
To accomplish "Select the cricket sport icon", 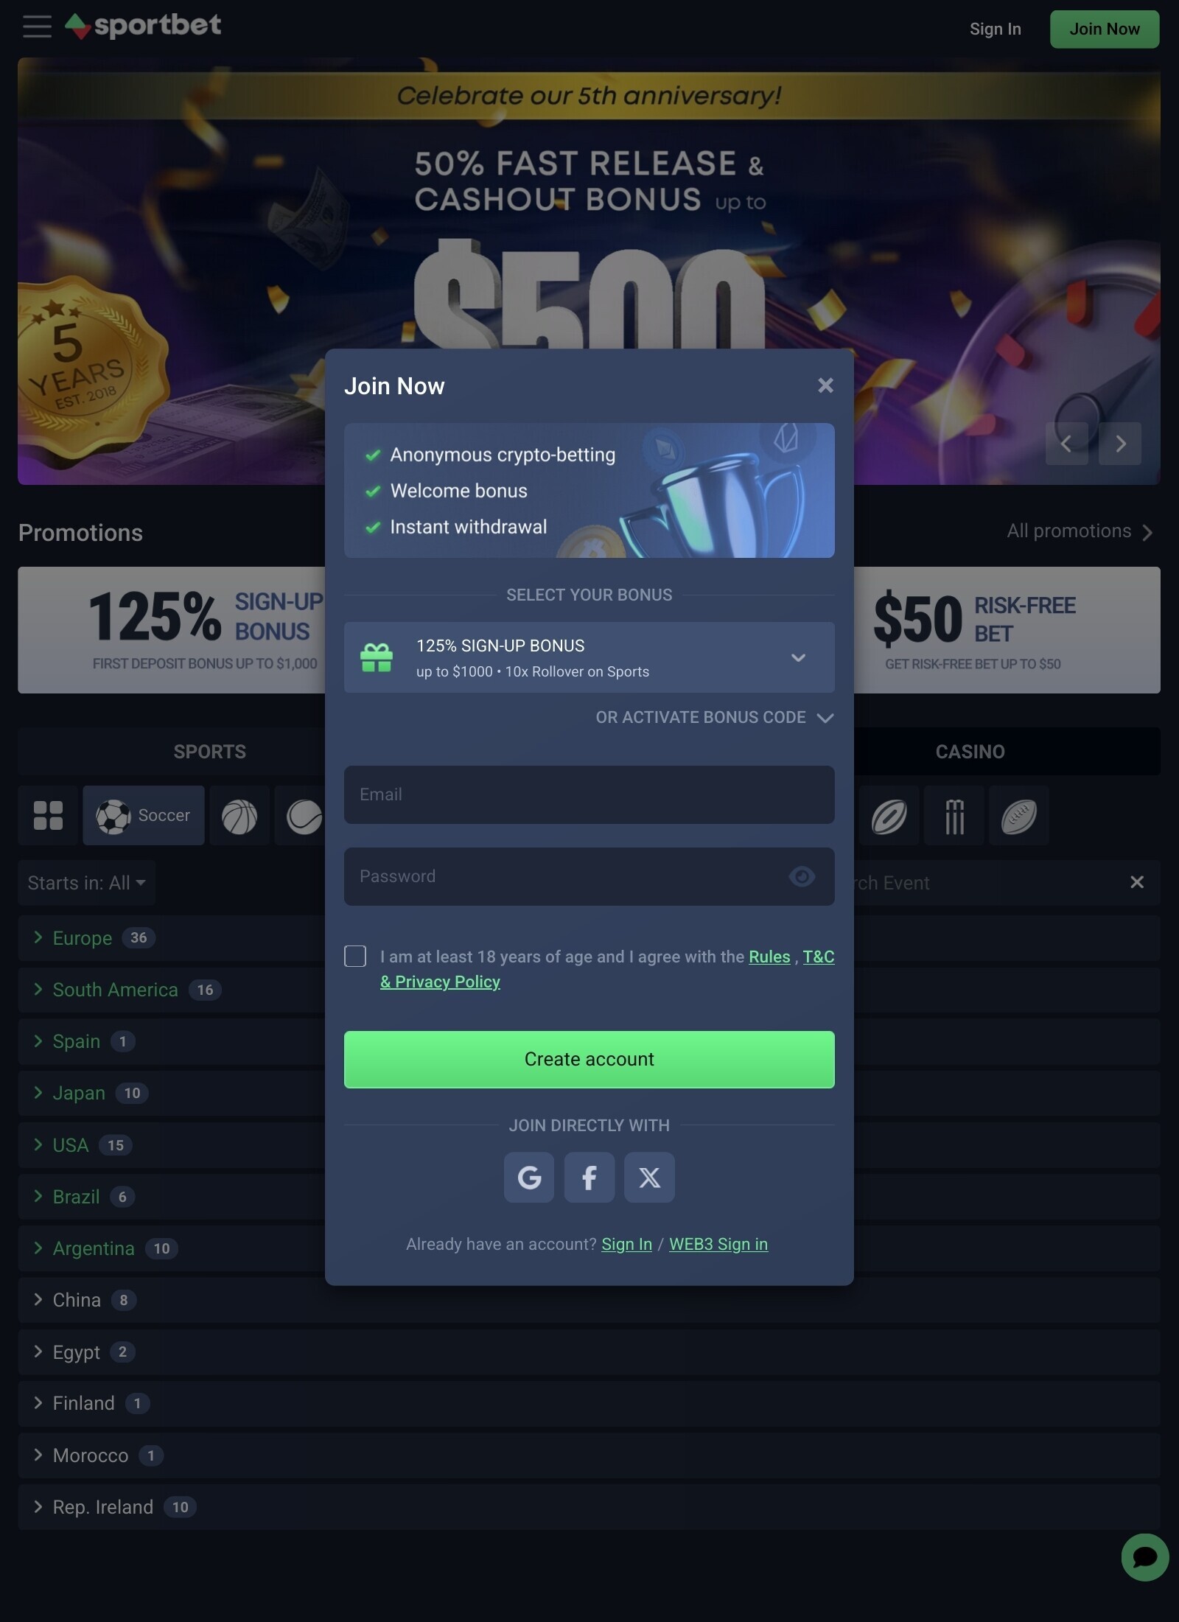I will 954,815.
